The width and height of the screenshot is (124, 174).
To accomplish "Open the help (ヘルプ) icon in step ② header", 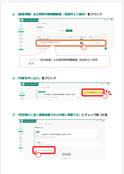I will 105,20.
